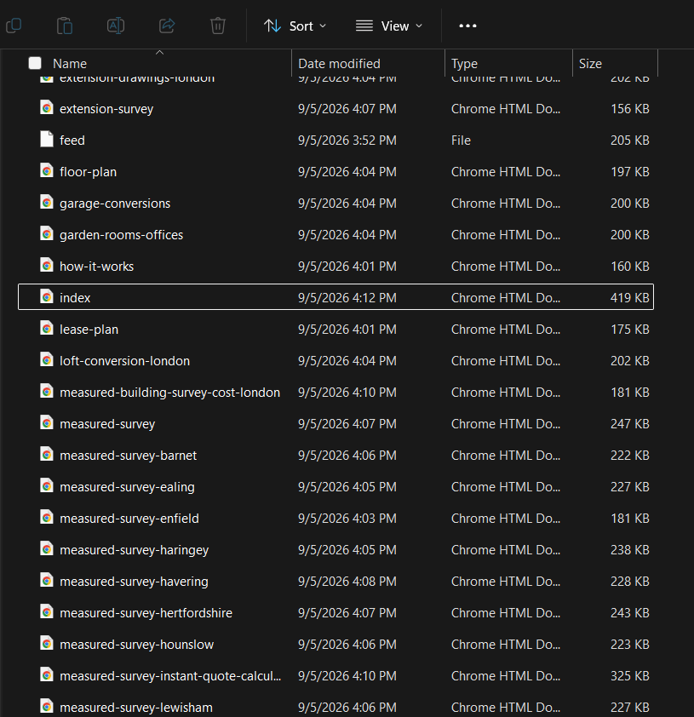
Task: Open the See more ellipsis menu
Action: click(x=467, y=26)
